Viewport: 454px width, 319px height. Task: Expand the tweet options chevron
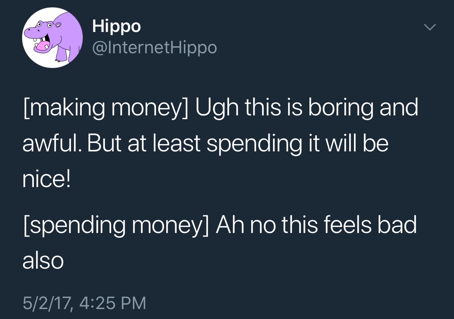coord(429,28)
